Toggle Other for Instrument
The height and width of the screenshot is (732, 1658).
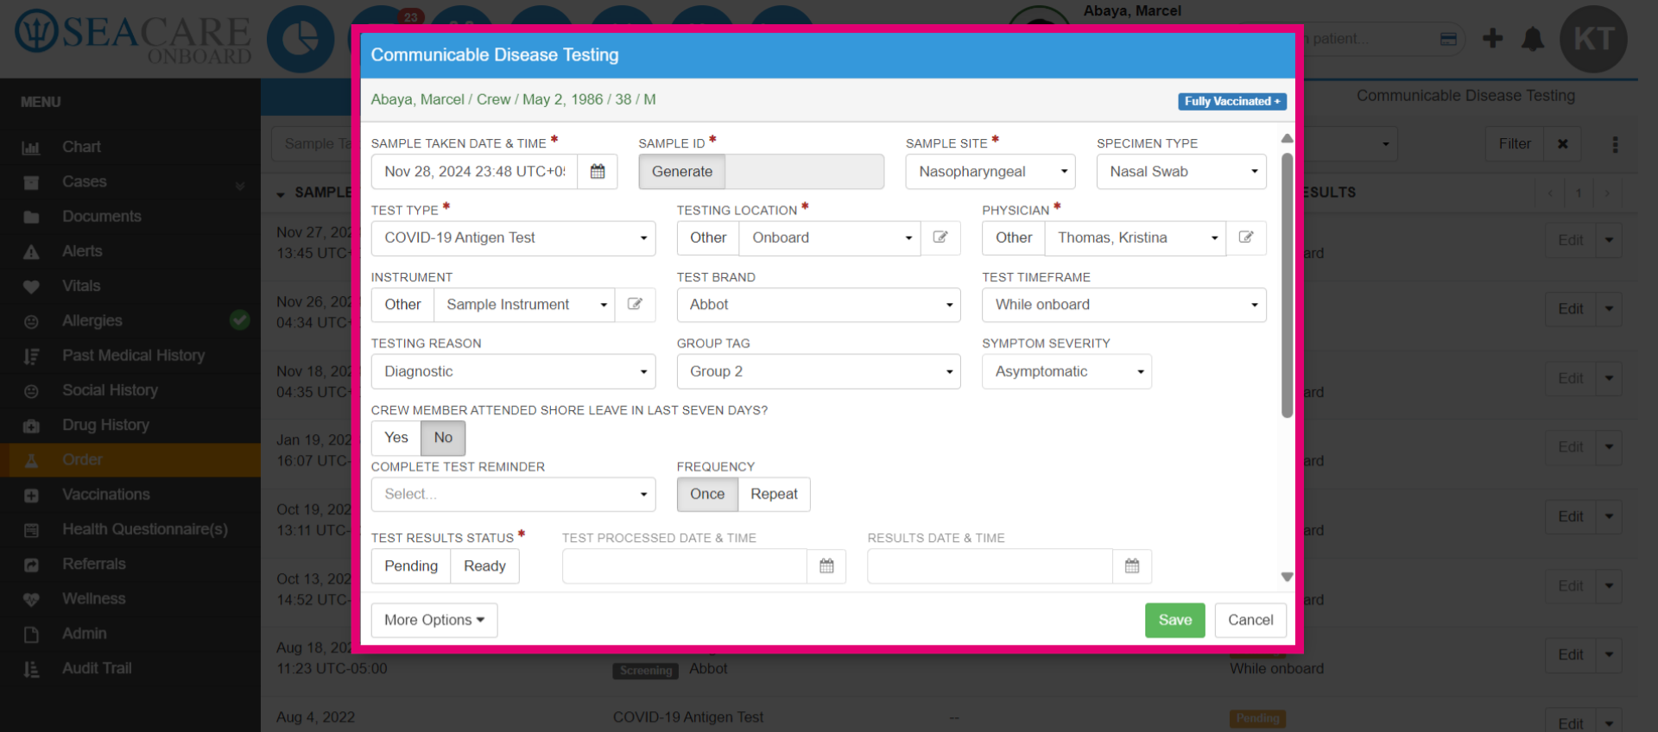(402, 305)
